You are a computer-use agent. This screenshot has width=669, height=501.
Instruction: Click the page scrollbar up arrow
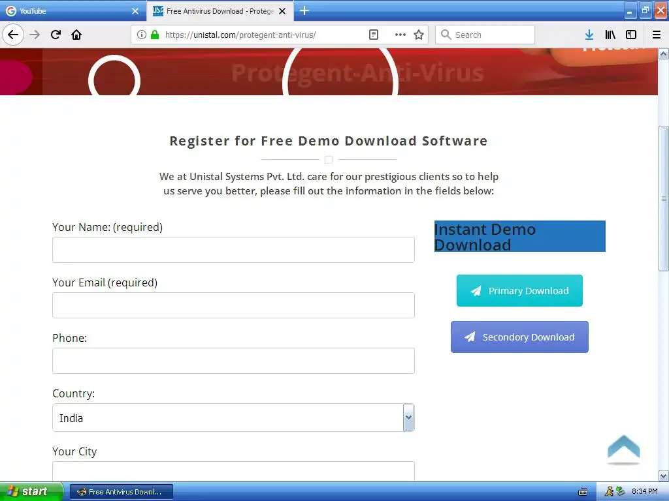663,54
